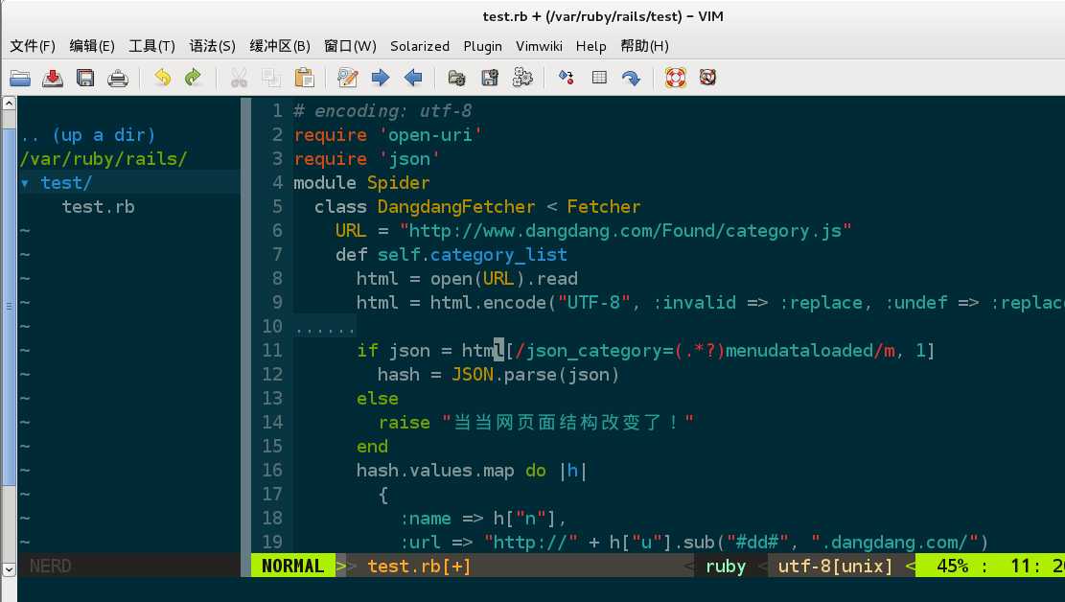Click DangdangFetcher class name
1065x602 pixels.
(456, 206)
